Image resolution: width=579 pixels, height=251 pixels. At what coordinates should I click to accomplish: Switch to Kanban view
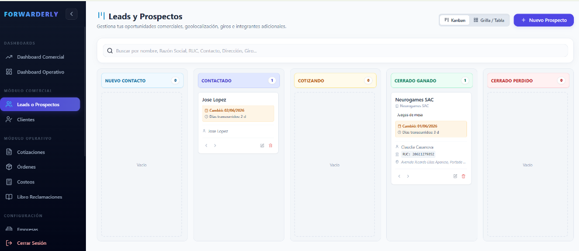pos(455,20)
